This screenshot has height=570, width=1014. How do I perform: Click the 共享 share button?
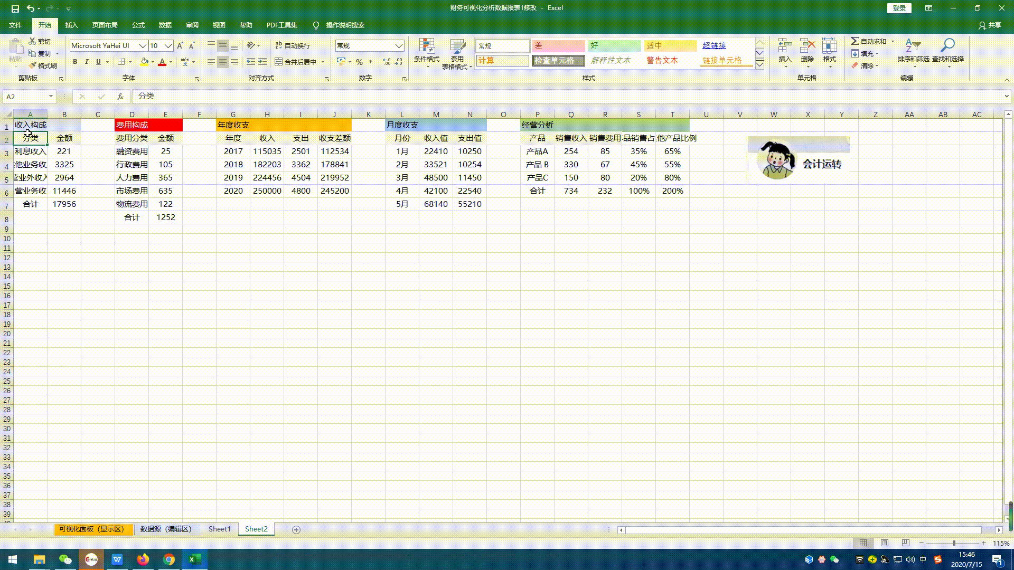(990, 25)
